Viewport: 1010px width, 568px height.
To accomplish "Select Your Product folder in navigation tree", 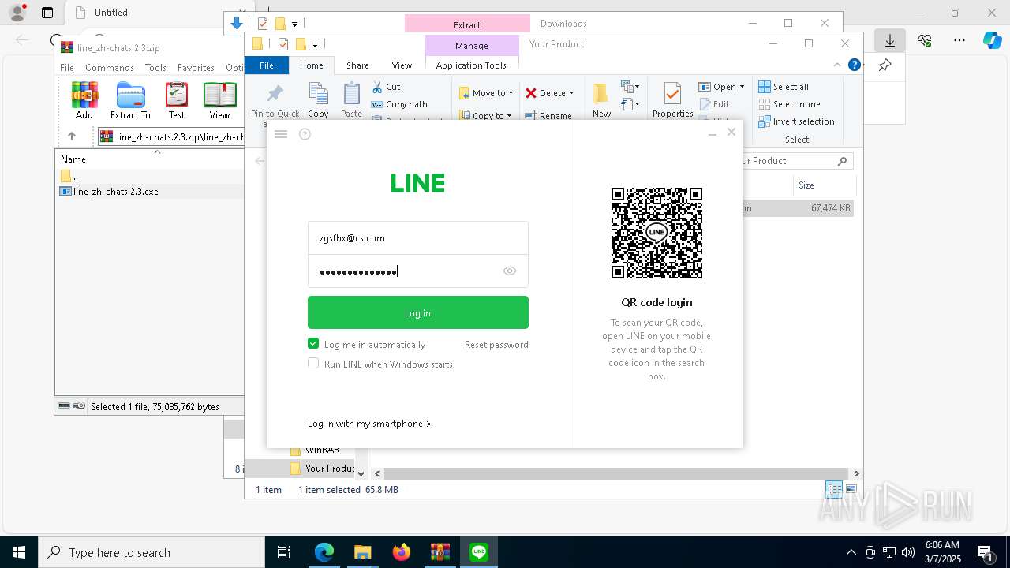I will [x=322, y=469].
